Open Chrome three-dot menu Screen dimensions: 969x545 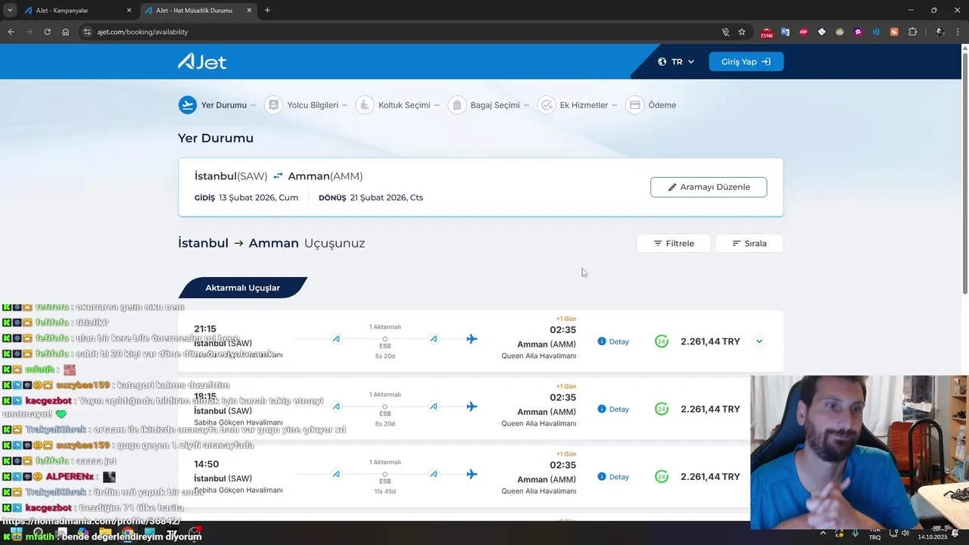[x=958, y=32]
